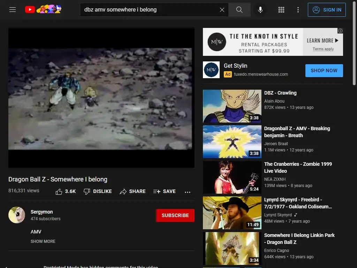Open the DBZ - Crawling thumbnail
This screenshot has height=268, width=357.
(x=232, y=106)
